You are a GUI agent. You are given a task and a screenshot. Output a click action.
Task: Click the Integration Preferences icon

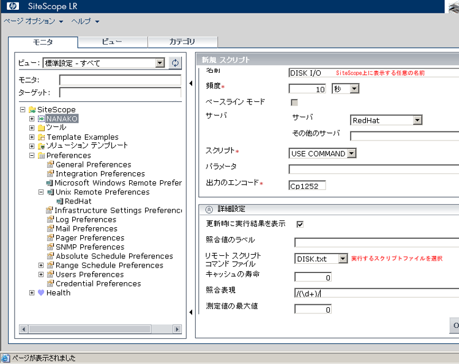tap(50, 173)
